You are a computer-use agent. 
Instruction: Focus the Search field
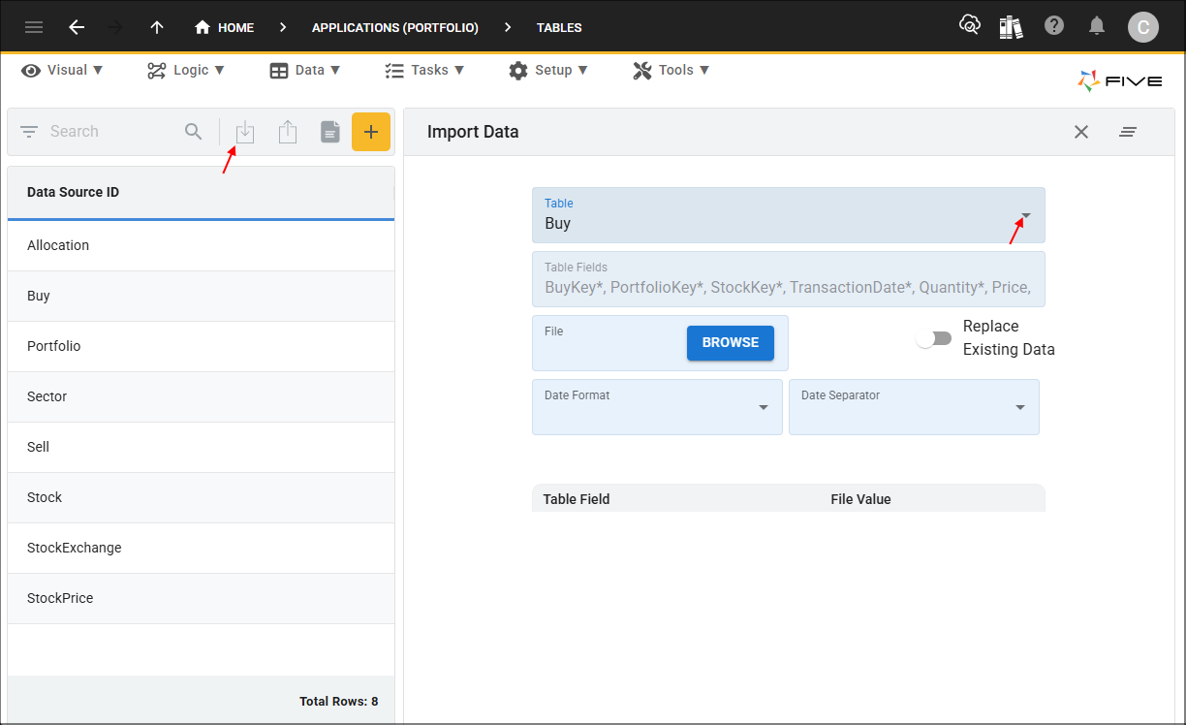click(111, 132)
